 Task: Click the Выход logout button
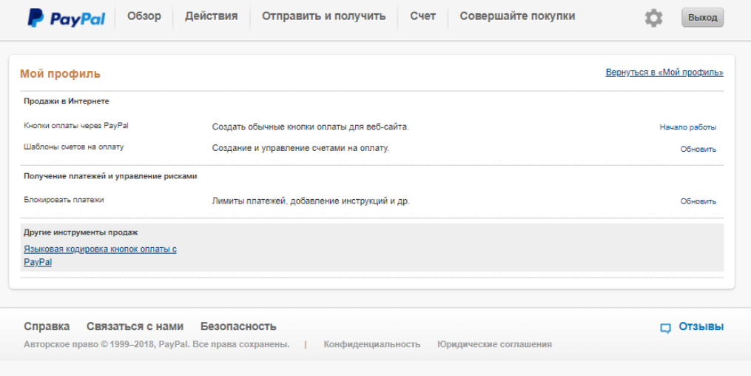tap(703, 18)
